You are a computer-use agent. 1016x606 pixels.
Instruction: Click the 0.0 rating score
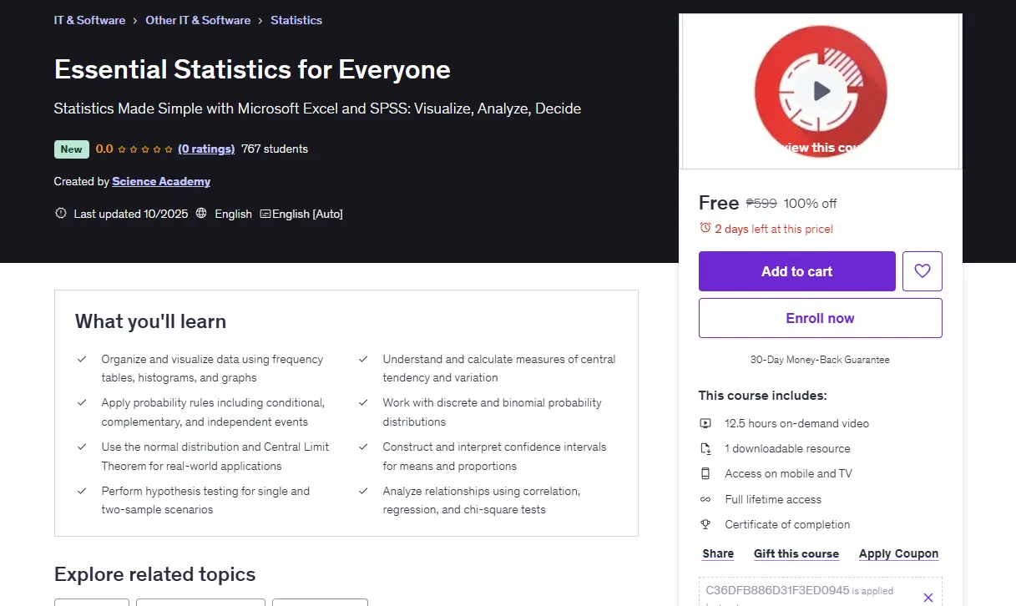[x=104, y=149]
